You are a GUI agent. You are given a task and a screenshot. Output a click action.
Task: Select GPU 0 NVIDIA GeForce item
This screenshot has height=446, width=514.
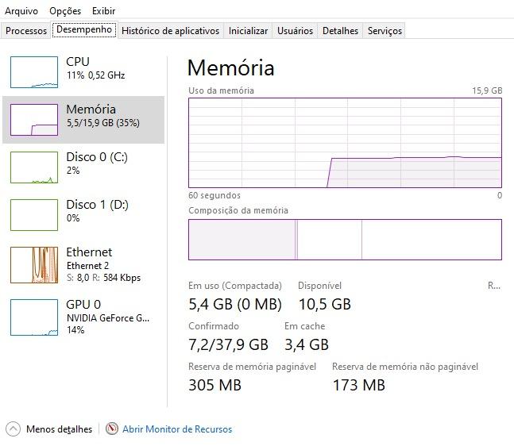(x=83, y=317)
